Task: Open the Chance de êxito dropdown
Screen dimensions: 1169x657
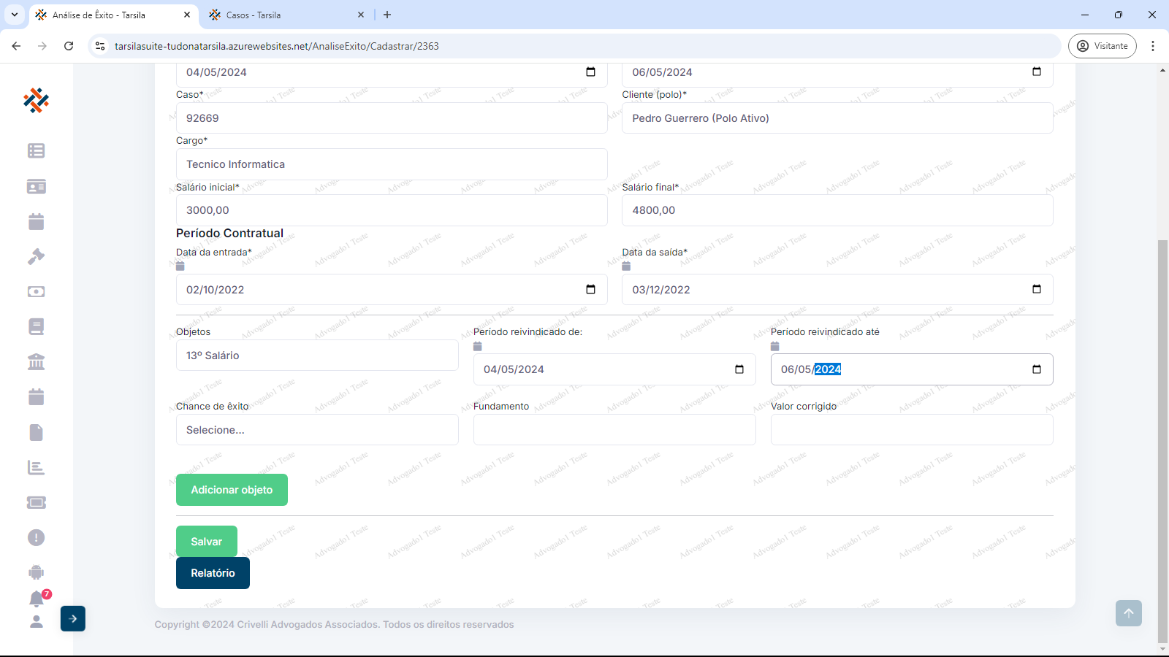Action: (x=317, y=430)
